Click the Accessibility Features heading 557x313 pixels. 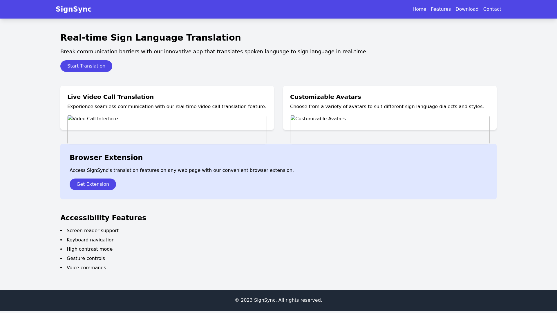point(103,218)
